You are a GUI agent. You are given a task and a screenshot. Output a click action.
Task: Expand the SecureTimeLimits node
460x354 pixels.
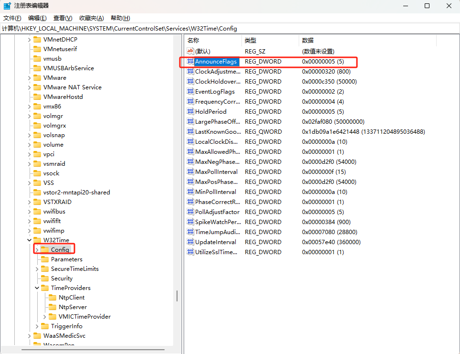(x=37, y=269)
